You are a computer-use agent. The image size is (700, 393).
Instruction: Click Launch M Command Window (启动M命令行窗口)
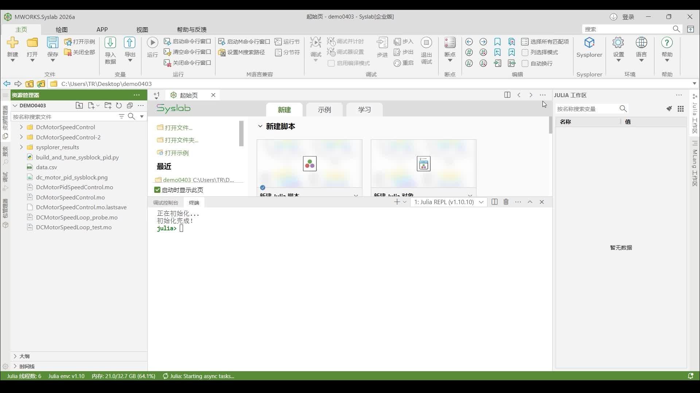pos(244,41)
